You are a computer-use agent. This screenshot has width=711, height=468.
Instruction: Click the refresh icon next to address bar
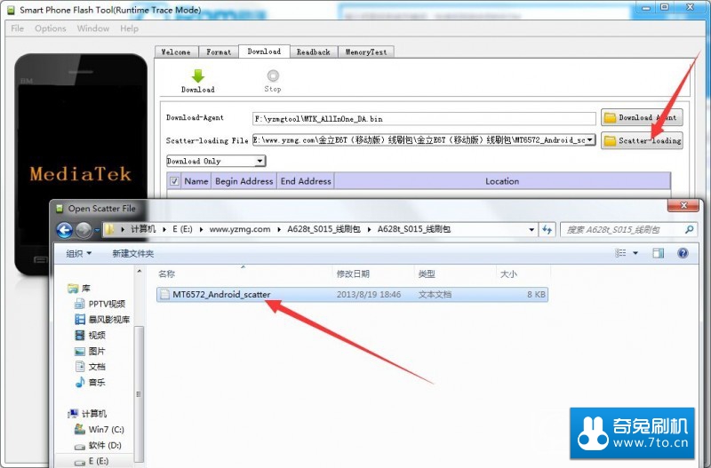[x=547, y=230]
